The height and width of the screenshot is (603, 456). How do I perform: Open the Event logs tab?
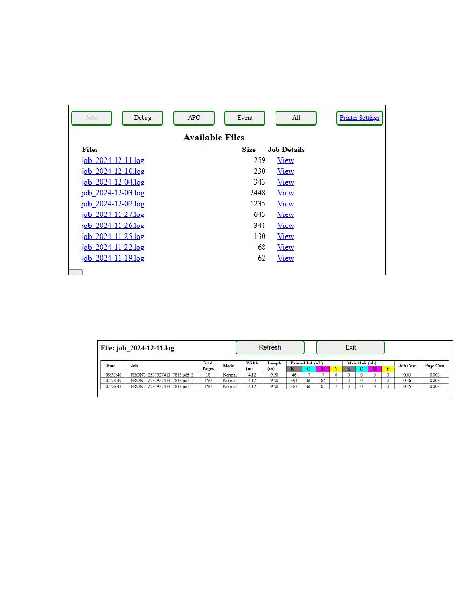[245, 118]
